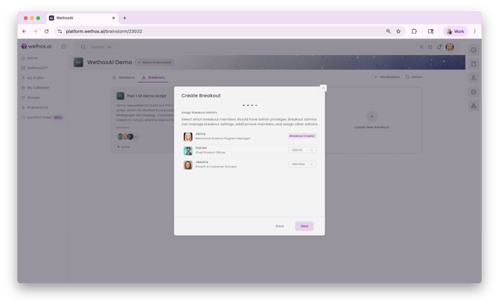Switch to the Decisions tab

tap(124, 77)
